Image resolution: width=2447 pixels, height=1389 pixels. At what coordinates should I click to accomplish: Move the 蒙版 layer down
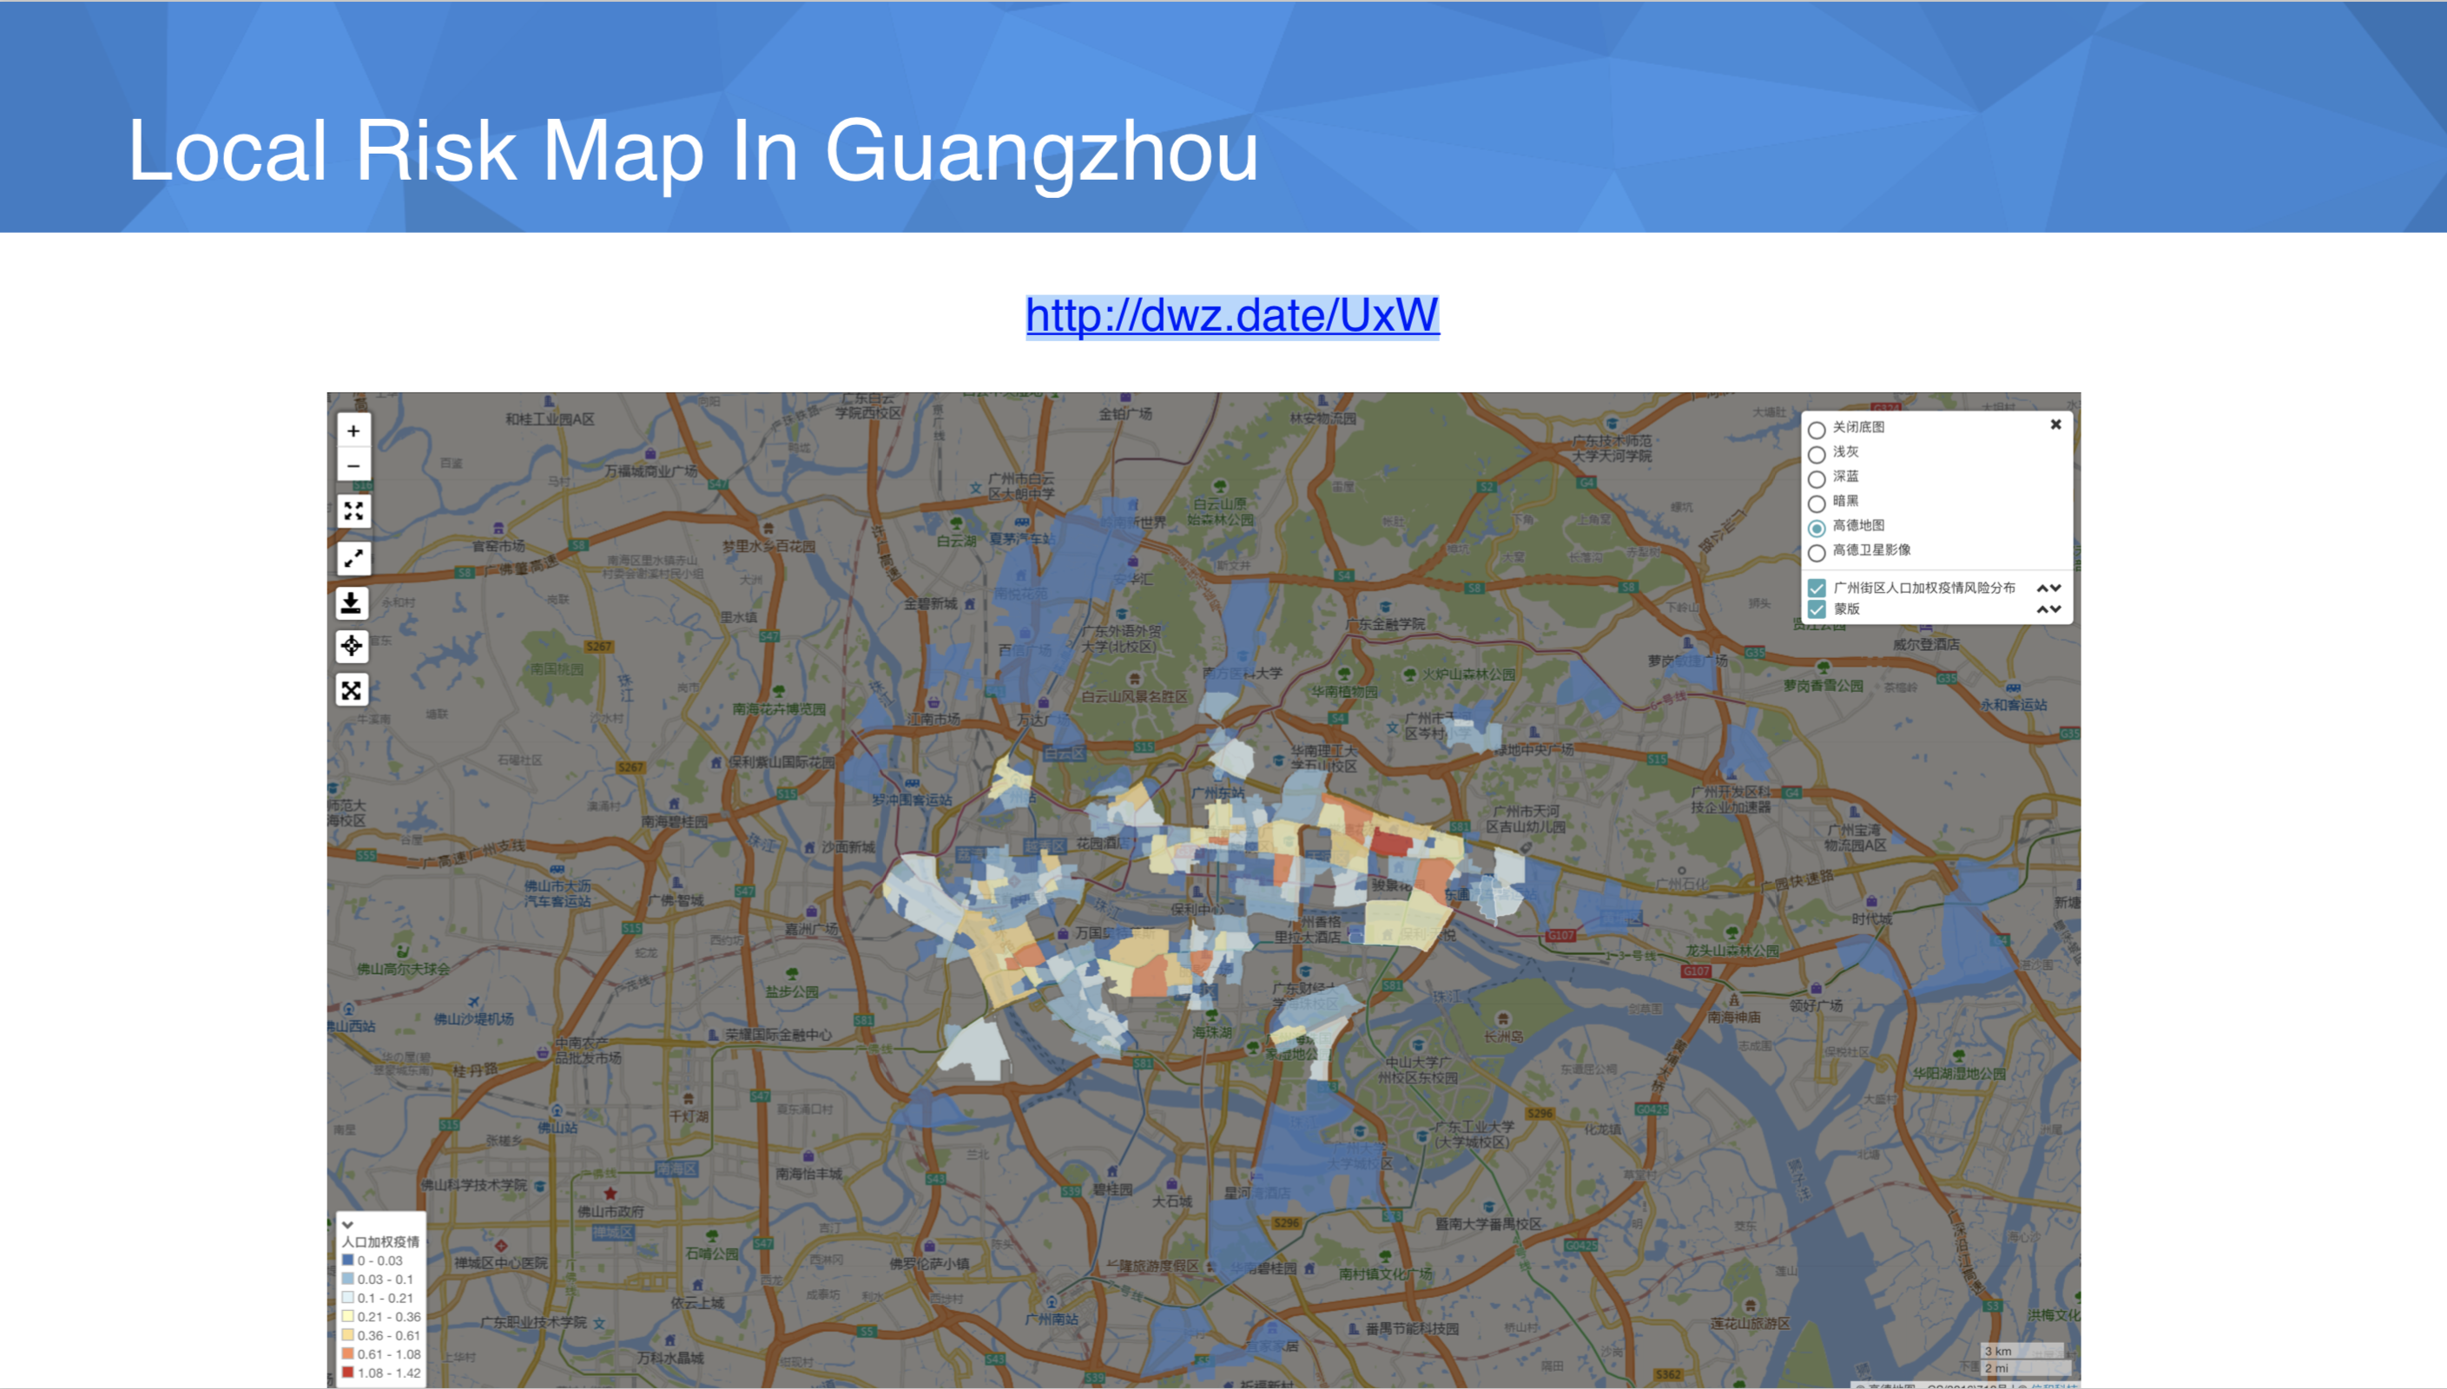click(2056, 609)
